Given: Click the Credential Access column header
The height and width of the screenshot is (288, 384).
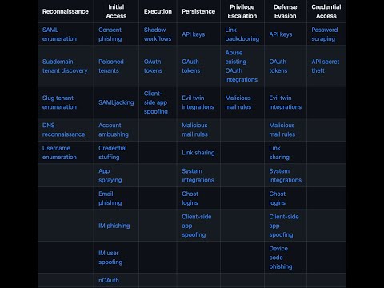Looking at the screenshot, I should click(326, 11).
